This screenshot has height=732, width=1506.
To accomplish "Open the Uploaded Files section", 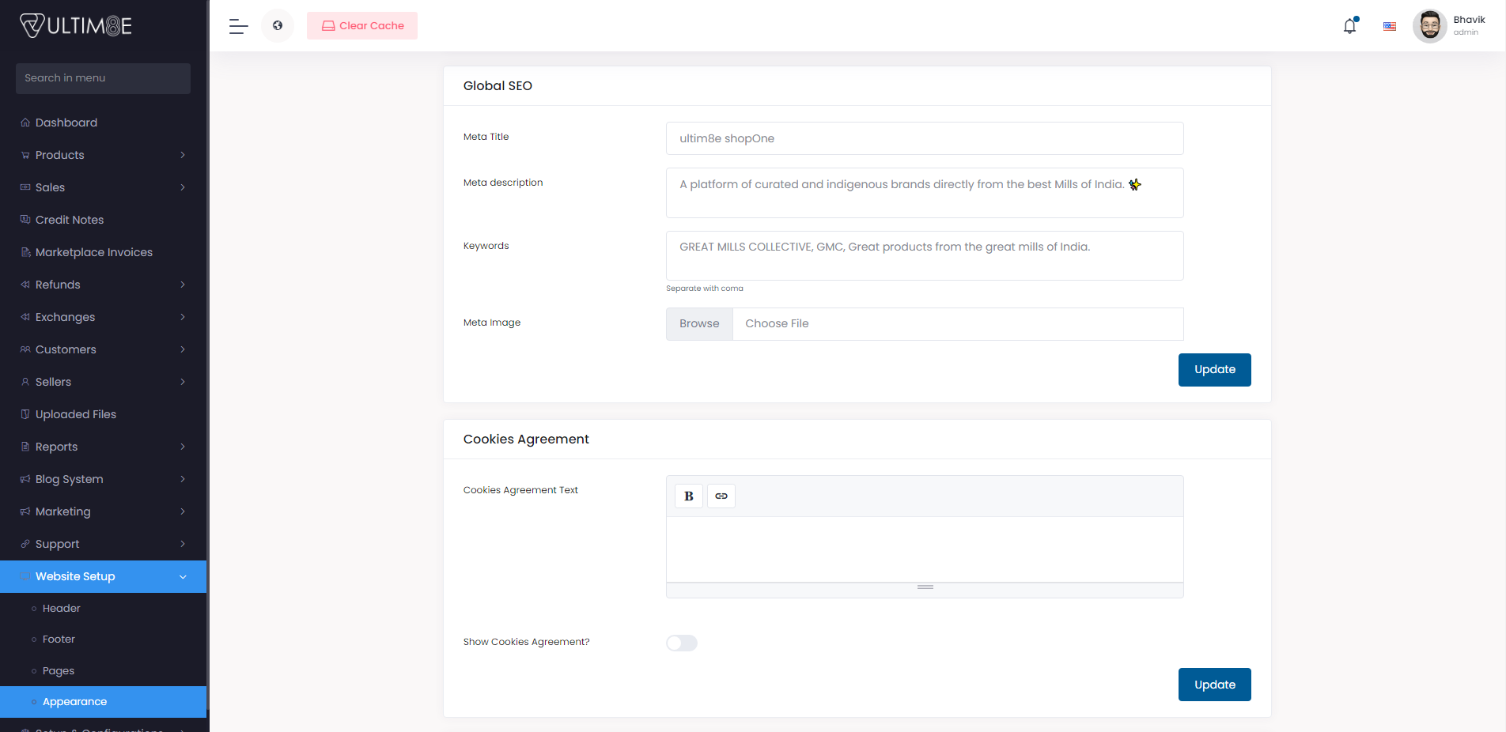I will point(76,414).
